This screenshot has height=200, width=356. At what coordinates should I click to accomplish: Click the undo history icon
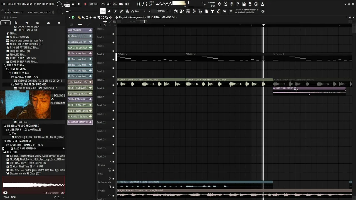[x=219, y=4]
